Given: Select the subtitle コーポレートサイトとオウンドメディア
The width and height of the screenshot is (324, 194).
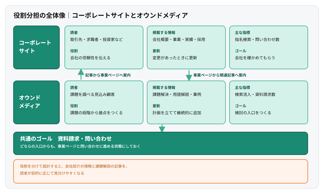Looking at the screenshot, I should click(x=130, y=15).
